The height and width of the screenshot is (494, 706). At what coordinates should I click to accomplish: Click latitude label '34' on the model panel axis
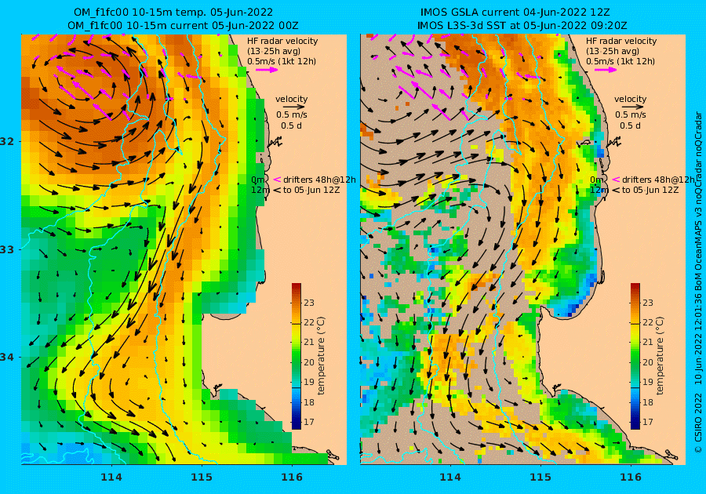click(7, 358)
